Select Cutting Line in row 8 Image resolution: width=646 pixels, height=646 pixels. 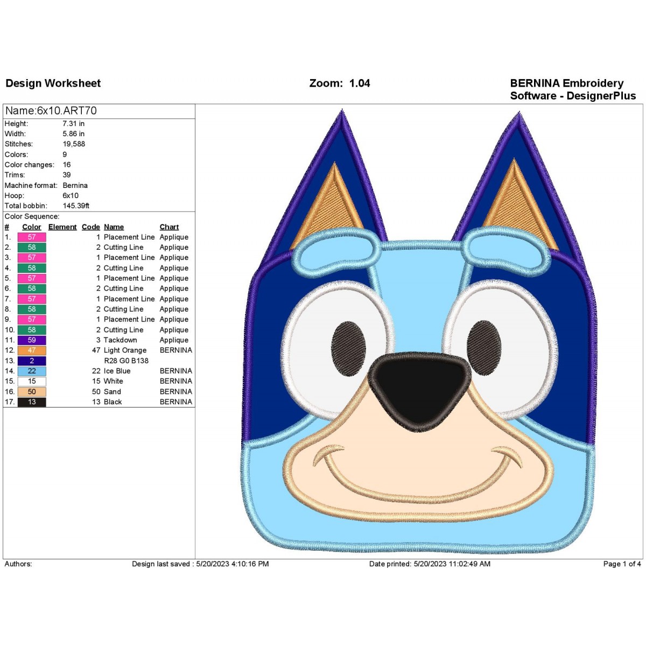tap(123, 310)
